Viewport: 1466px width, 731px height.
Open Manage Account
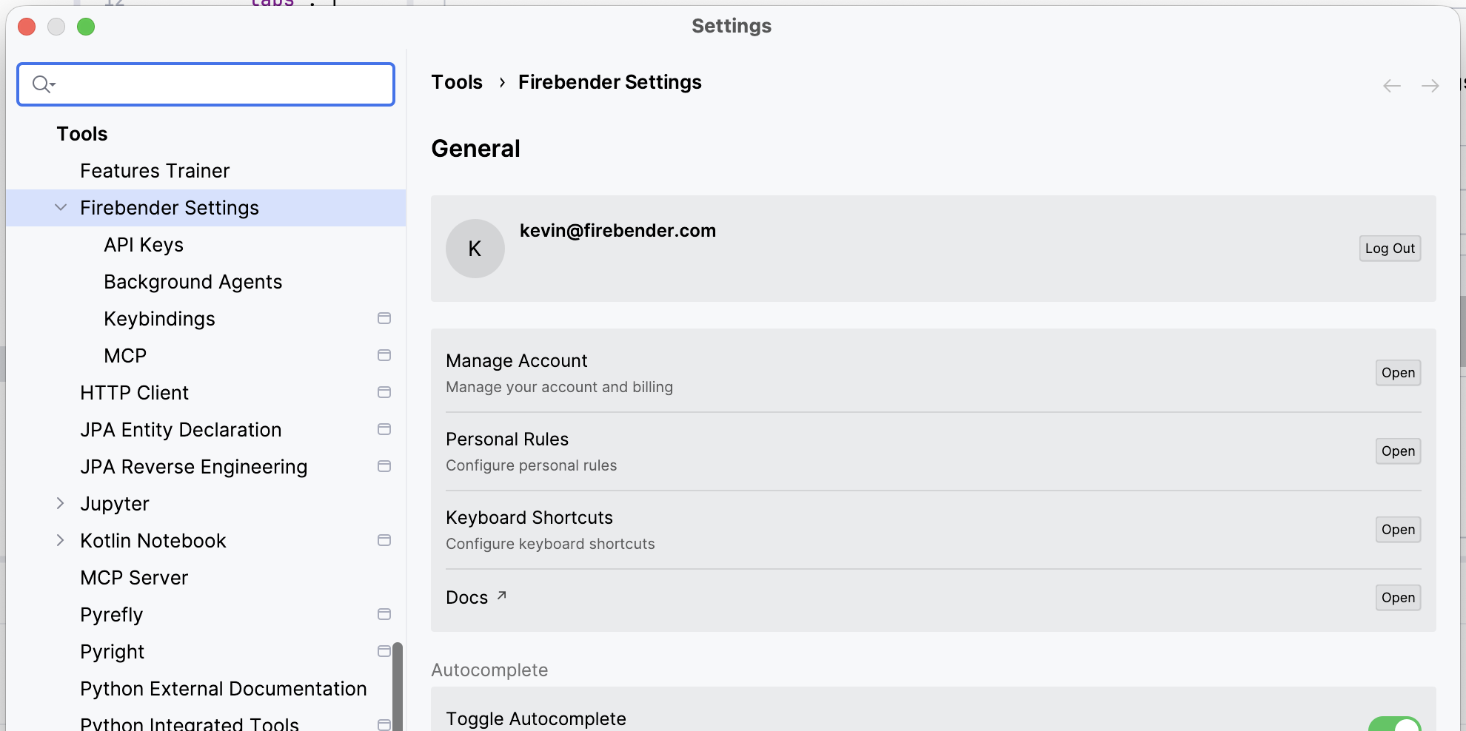coord(1398,373)
